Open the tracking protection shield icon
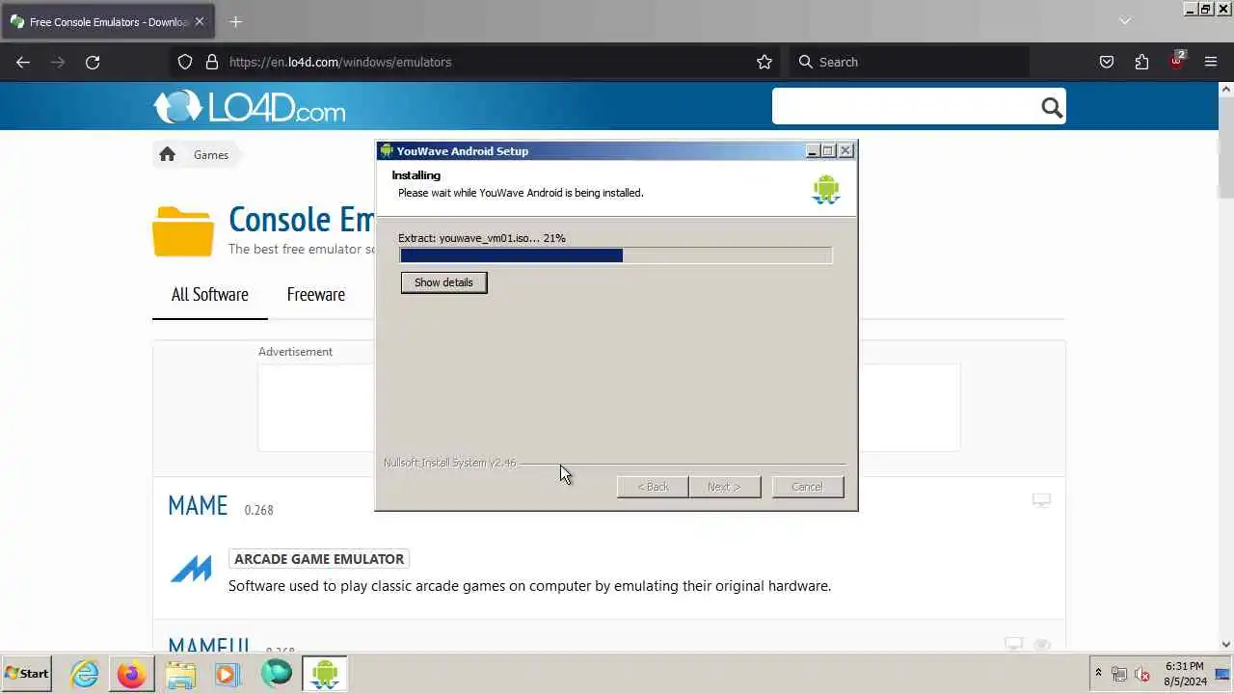The image size is (1234, 694). click(185, 62)
